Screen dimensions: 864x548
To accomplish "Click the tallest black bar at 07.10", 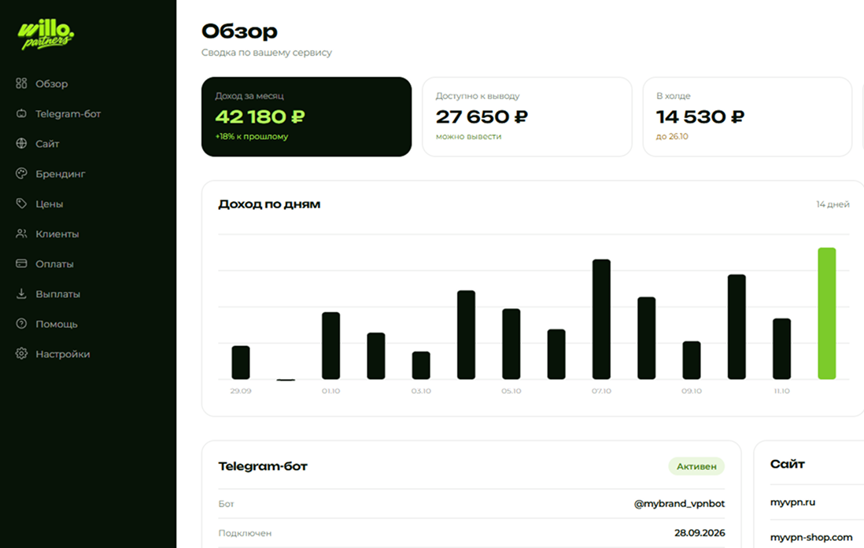I will (x=601, y=319).
